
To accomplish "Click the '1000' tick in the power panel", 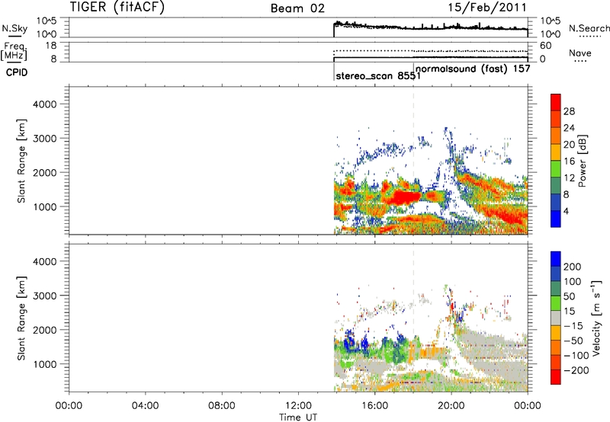I will 45,206.
